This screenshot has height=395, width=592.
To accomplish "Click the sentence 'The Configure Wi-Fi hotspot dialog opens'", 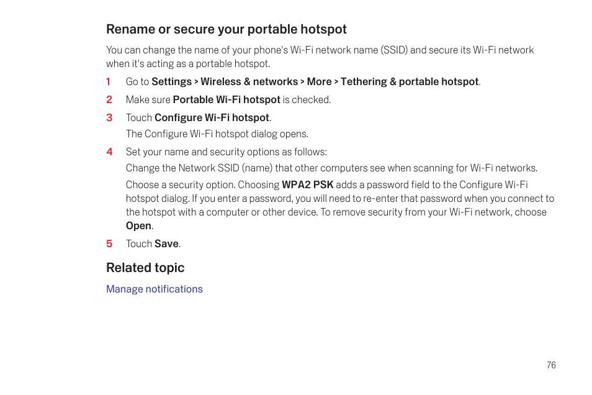I will click(217, 134).
